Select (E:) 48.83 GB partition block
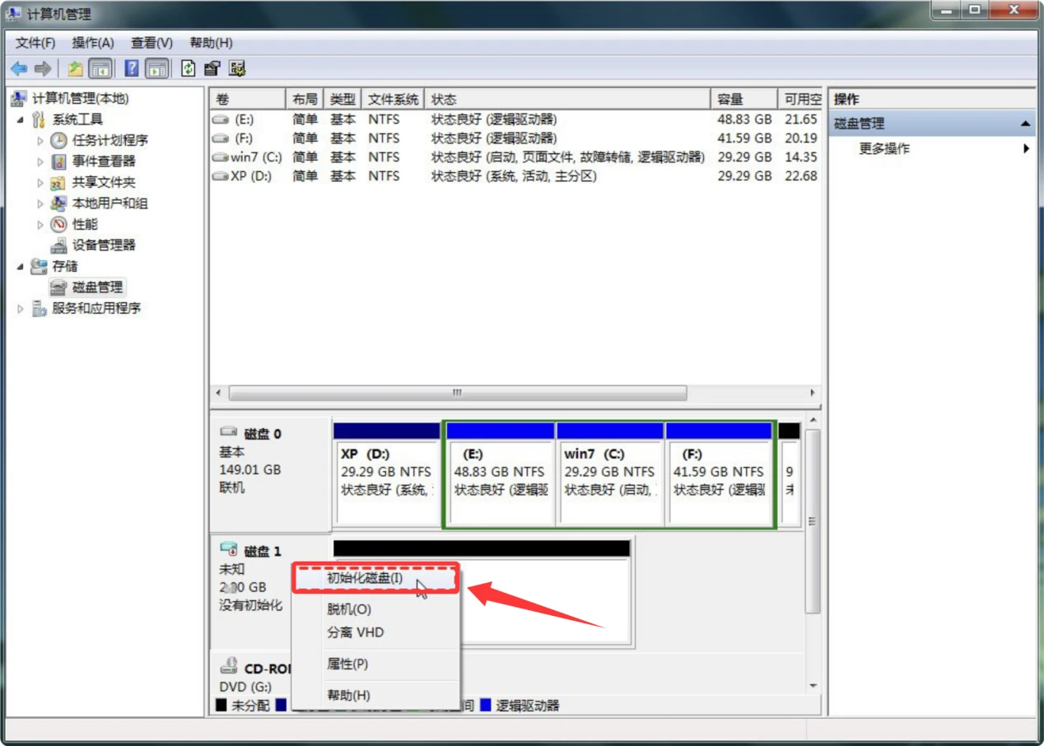Image resolution: width=1044 pixels, height=746 pixels. point(500,474)
